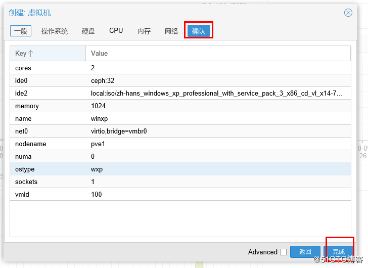Click the 100 vmid value
This screenshot has height=268, width=368.
[x=96, y=195]
